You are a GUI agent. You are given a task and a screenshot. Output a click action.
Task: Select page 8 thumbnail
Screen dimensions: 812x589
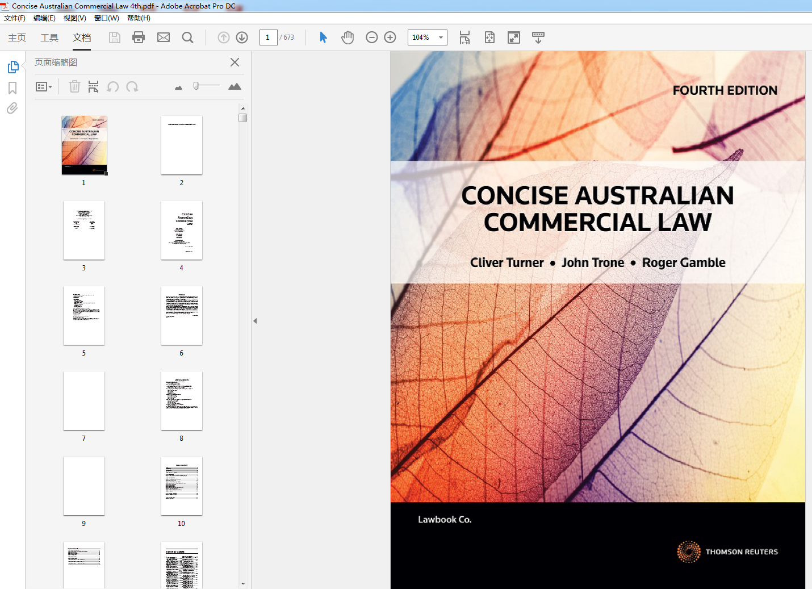[182, 401]
